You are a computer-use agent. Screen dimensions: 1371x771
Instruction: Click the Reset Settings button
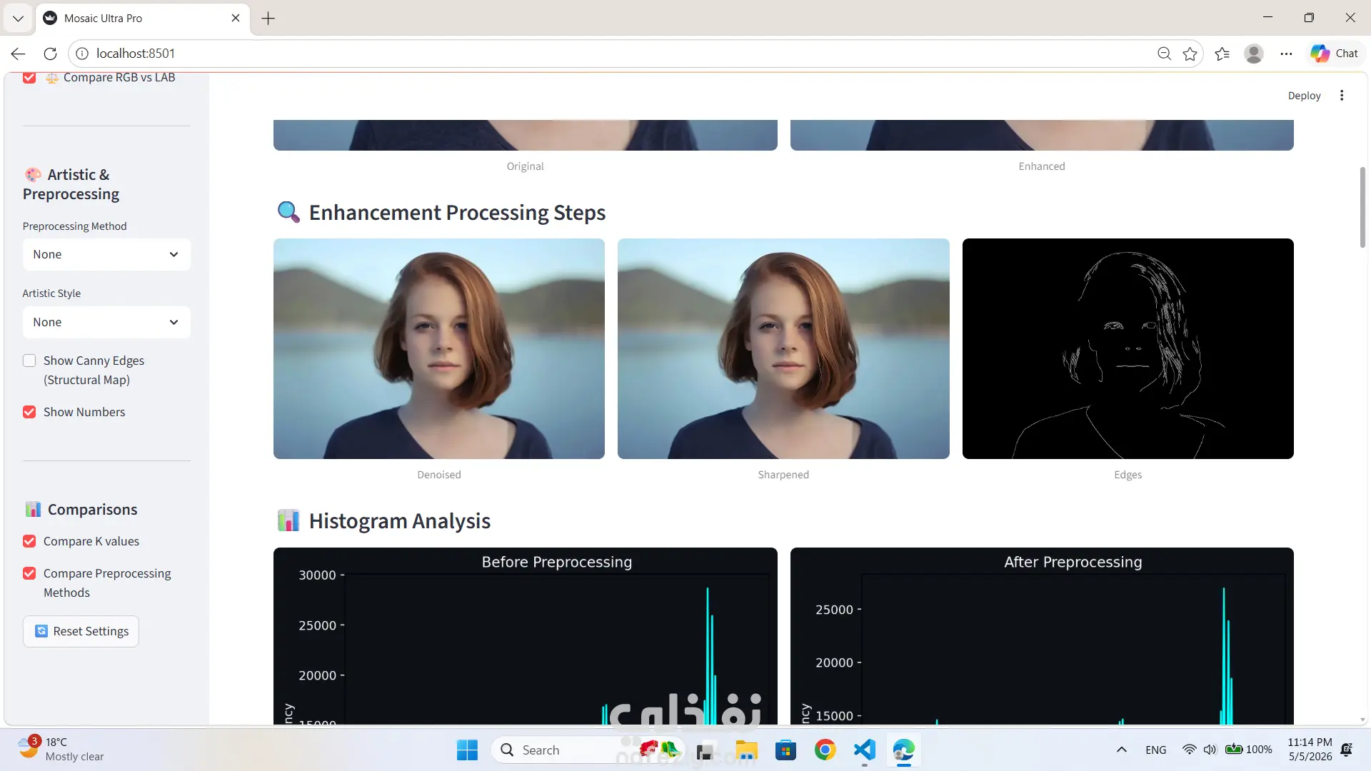[81, 632]
